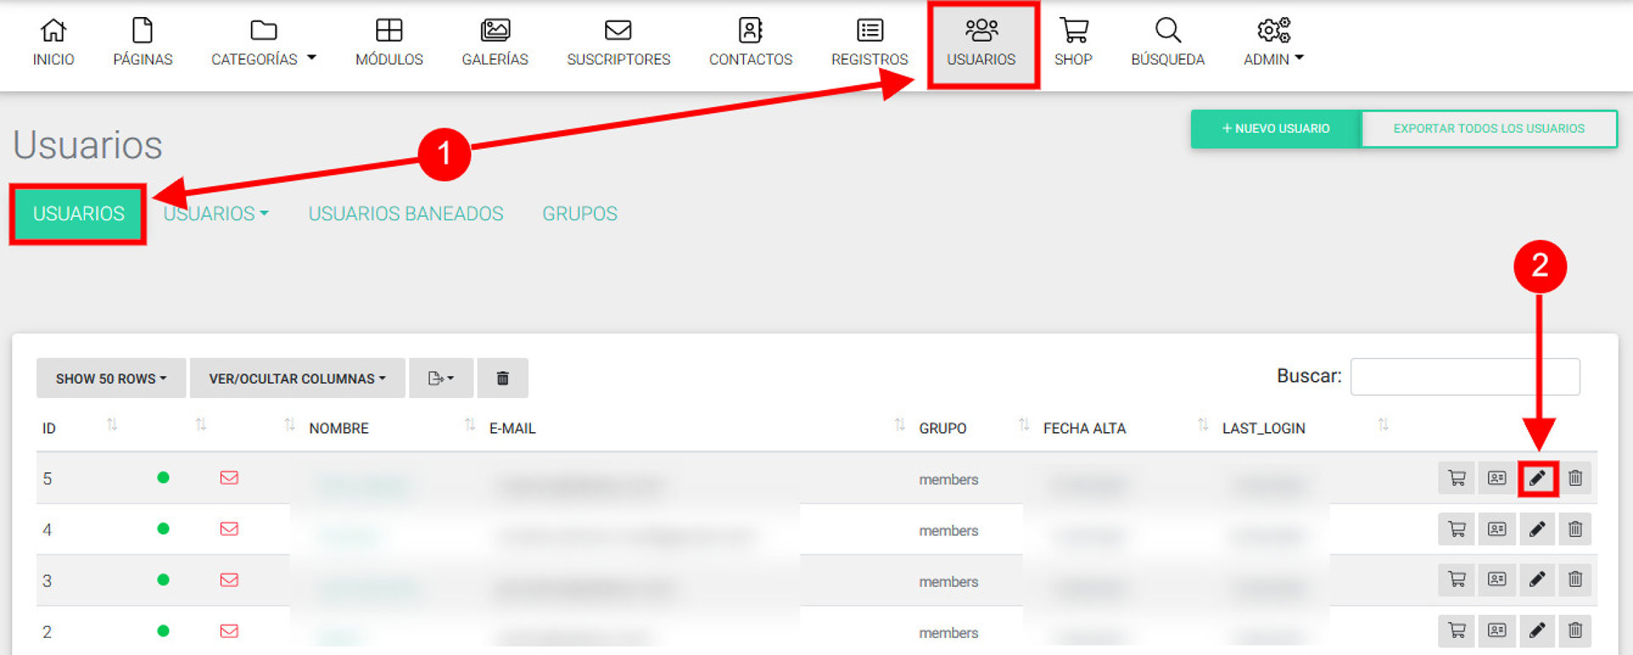Screen dimensions: 1633x655
Task: Switch to the Usuarios Baneados tab
Action: pyautogui.click(x=406, y=214)
